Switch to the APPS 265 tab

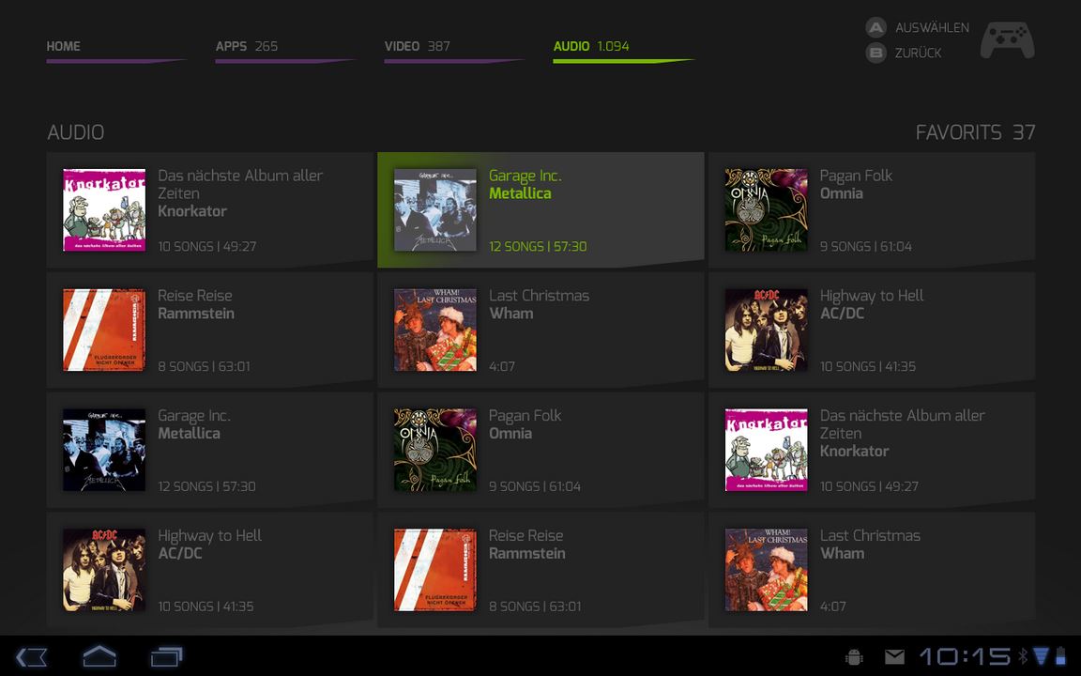pyautogui.click(x=284, y=50)
